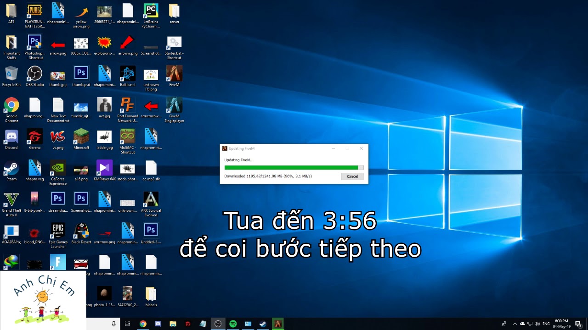This screenshot has width=588, height=330.
Task: Switch to OBS Studio in taskbar
Action: [218, 324]
